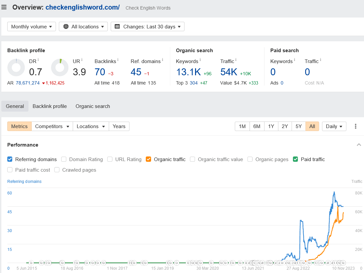Expand the Locations dropdown in chart toolbar
Image resolution: width=364 pixels, height=273 pixels.
[x=91, y=126]
